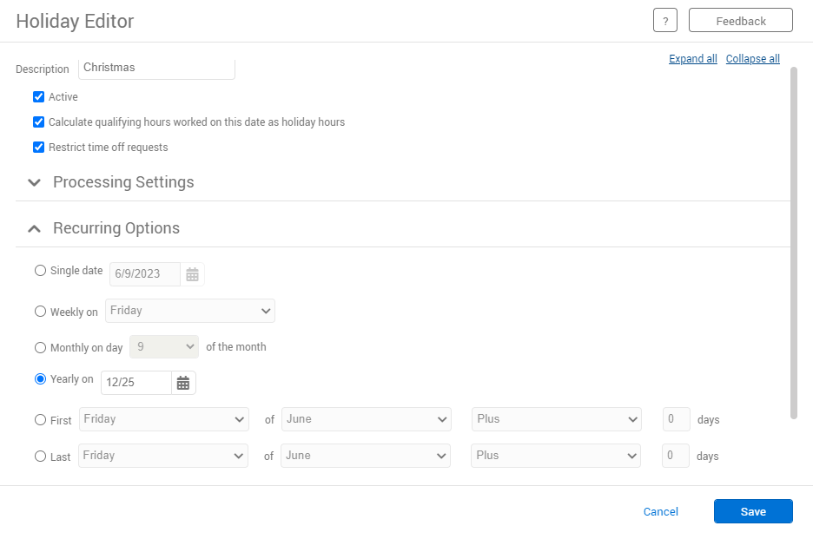The height and width of the screenshot is (539, 813).
Task: Click the Description field containing Christmas
Action: (156, 68)
